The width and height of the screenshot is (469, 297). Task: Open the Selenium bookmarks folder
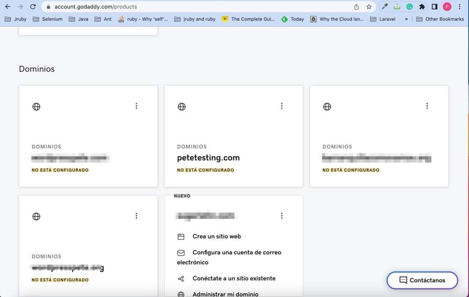(x=48, y=19)
